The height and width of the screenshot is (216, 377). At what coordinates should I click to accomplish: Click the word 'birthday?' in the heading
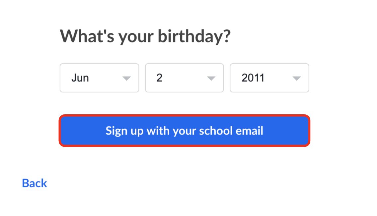point(193,36)
